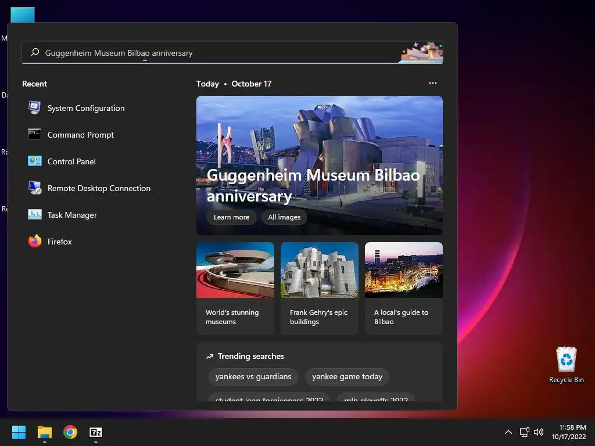Show hidden icons with tray chevron
Screen dimensions: 595x446
point(508,432)
